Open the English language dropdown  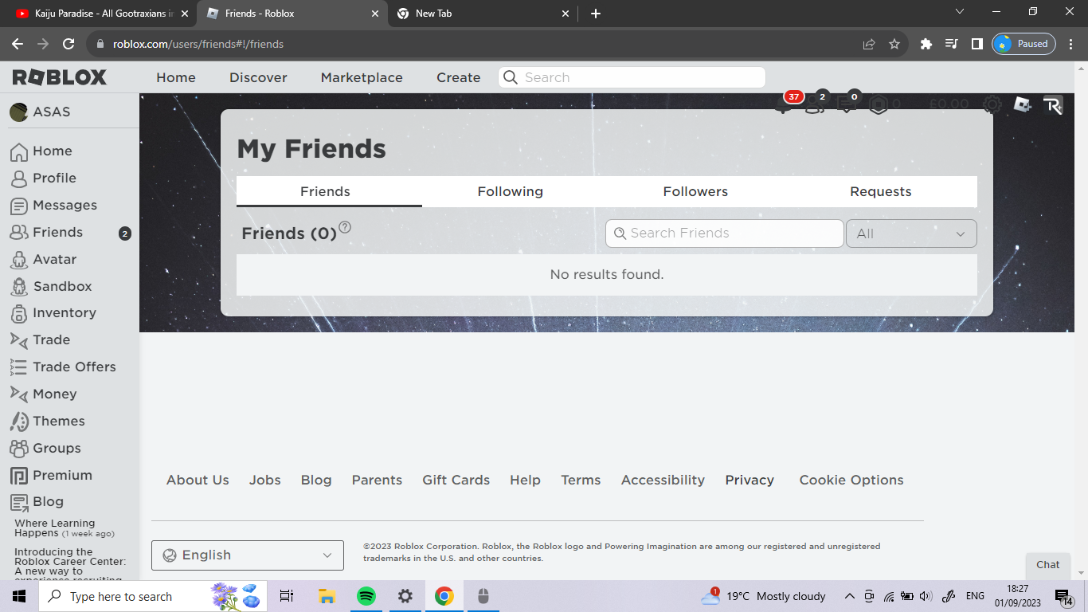coord(248,555)
